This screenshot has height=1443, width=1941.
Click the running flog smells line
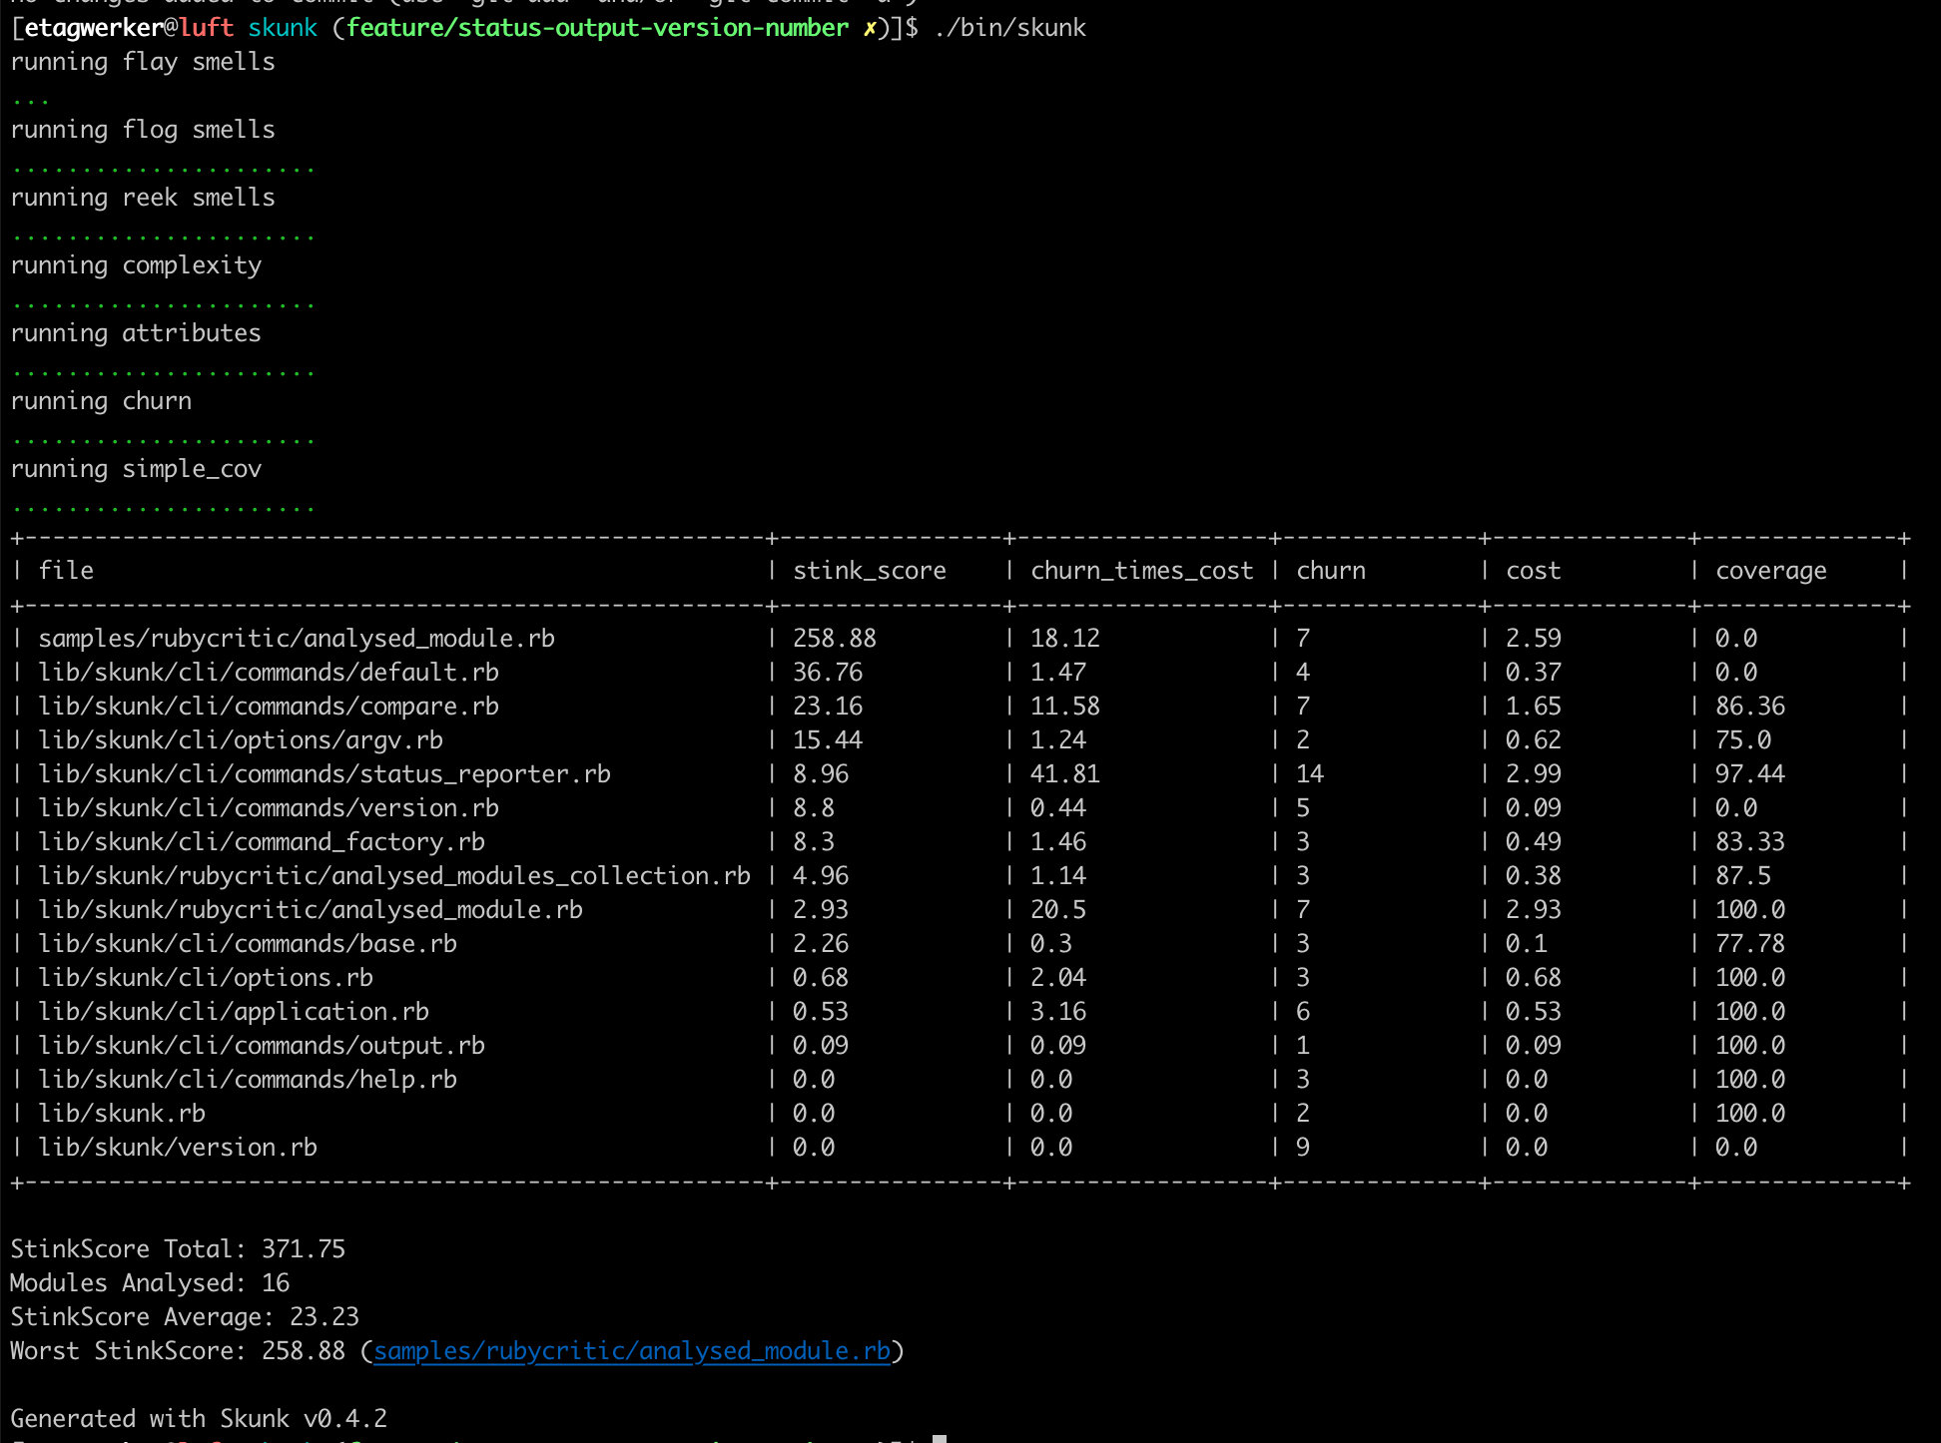coord(143,130)
